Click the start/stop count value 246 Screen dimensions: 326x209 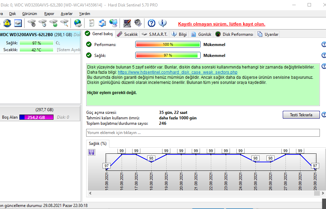162,123
